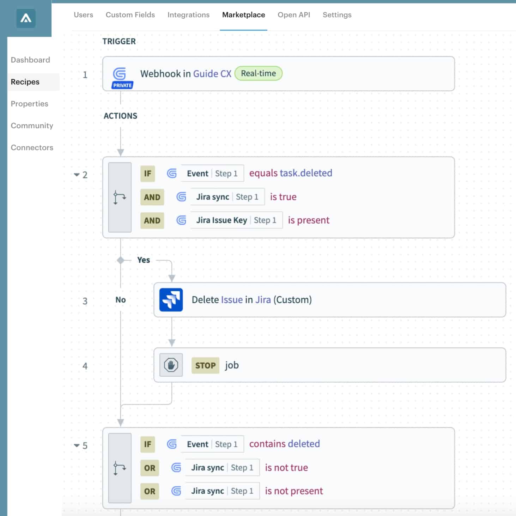Click the GuideCX icon beside the Jira sync condition

181,197
